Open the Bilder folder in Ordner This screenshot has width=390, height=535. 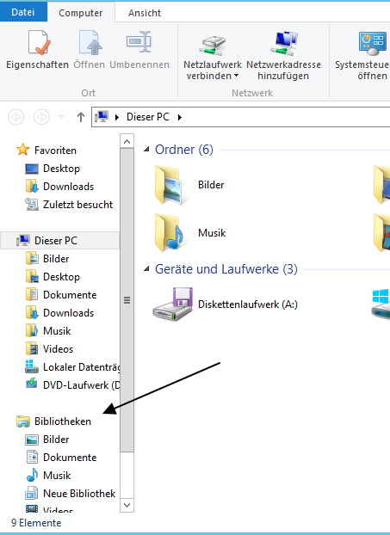point(190,185)
